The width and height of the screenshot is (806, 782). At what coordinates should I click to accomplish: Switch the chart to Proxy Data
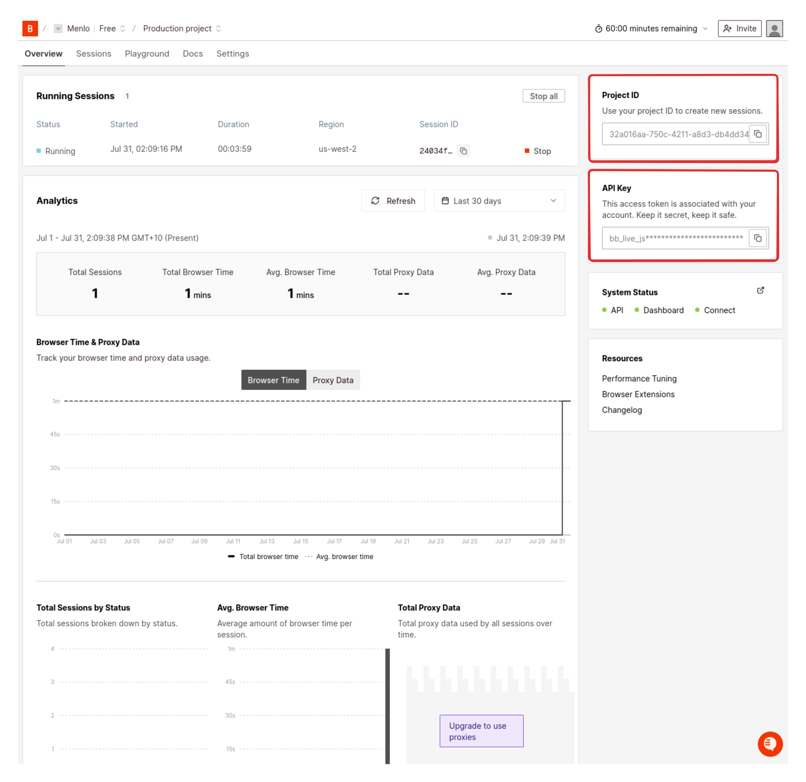333,380
